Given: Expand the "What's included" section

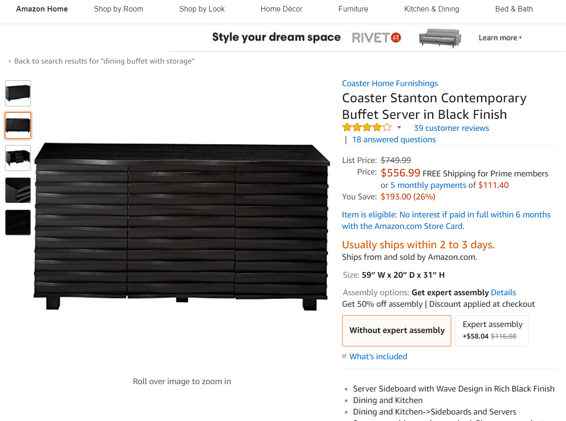Looking at the screenshot, I should click(378, 356).
